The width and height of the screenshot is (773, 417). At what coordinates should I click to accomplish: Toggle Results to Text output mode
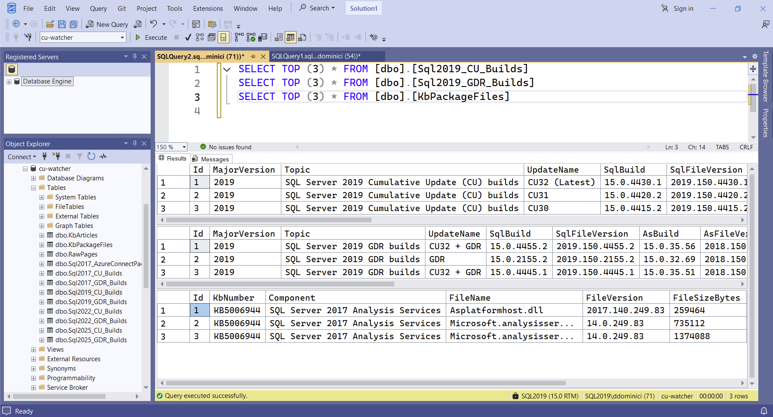tap(279, 38)
